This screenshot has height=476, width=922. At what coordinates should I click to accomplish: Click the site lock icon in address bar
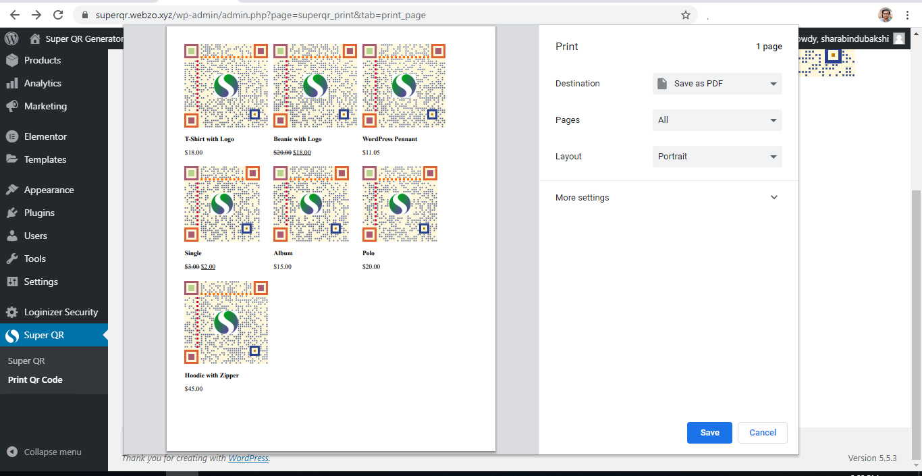pyautogui.click(x=84, y=15)
